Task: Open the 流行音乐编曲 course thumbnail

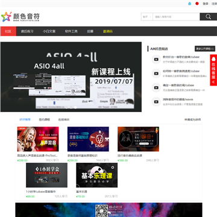Action: point(138,139)
